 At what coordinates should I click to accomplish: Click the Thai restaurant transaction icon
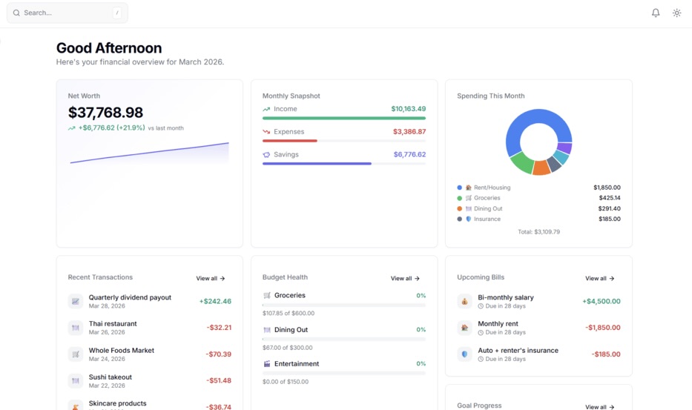75,328
